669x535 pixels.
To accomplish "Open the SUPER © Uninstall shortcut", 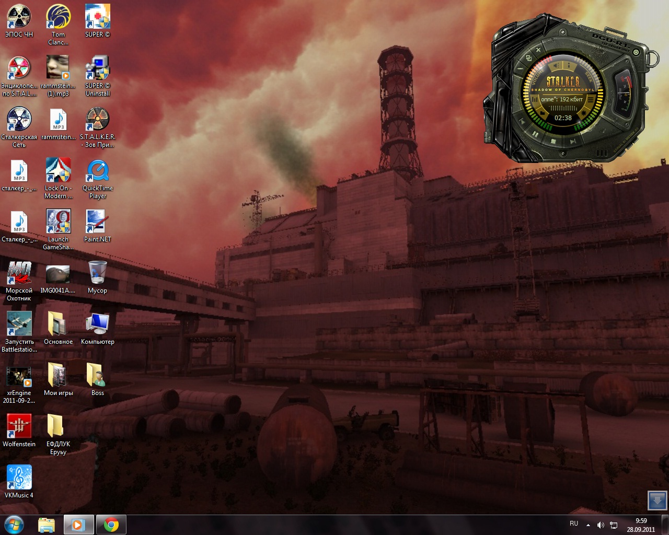I will pos(97,76).
